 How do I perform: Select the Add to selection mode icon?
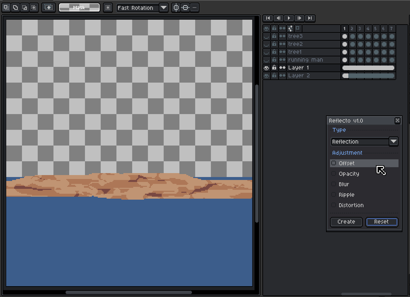pos(15,8)
